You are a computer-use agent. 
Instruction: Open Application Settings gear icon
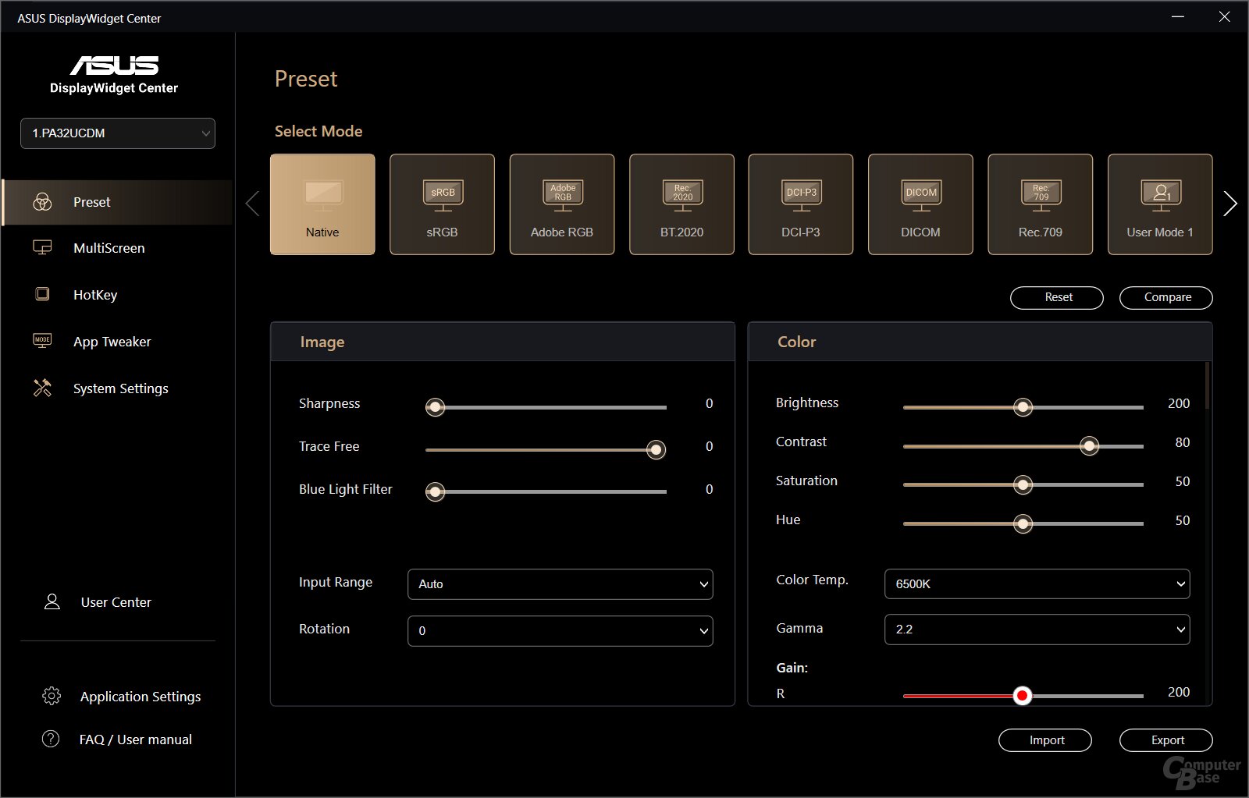52,696
